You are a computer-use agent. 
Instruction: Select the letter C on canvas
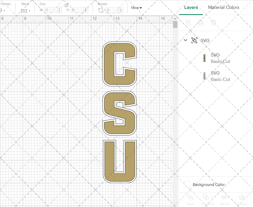[120, 64]
